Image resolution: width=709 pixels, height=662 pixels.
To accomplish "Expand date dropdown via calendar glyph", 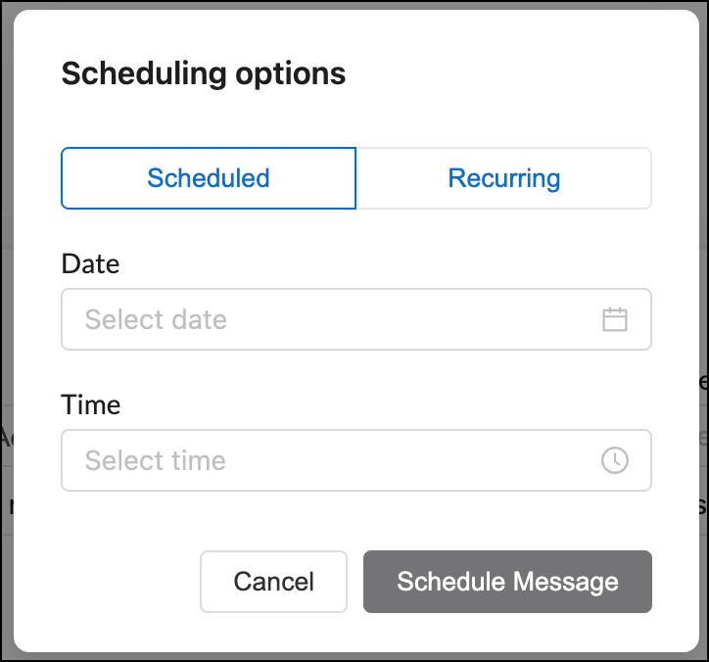I will coord(614,319).
